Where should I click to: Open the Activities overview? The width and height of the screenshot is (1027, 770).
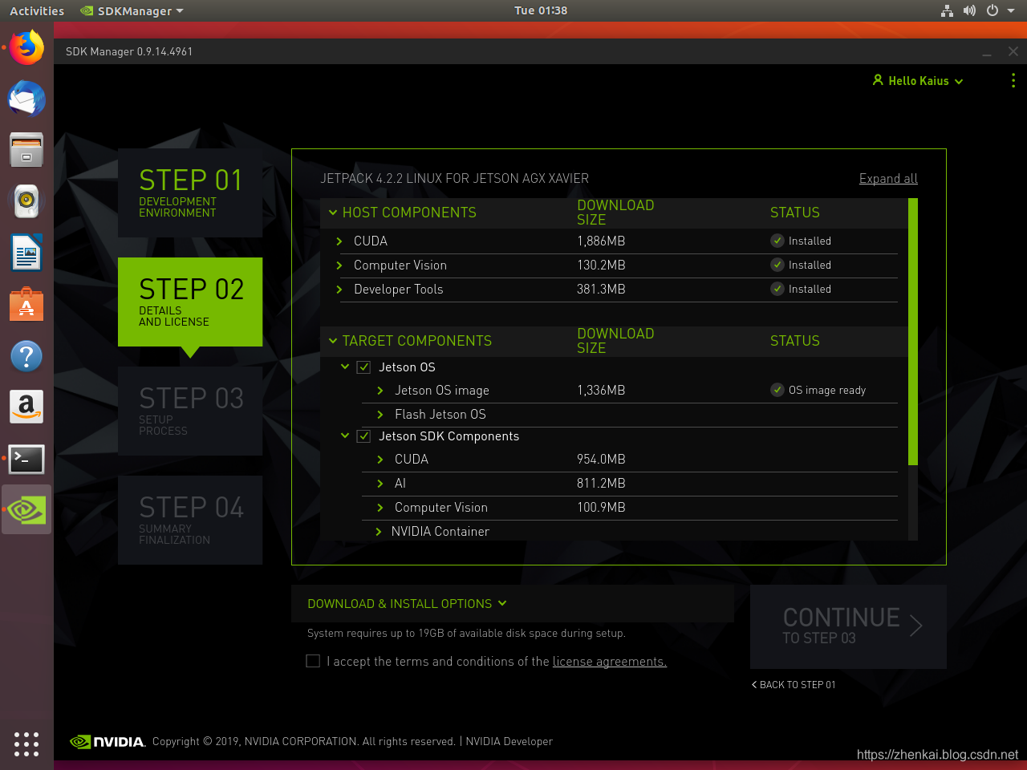click(x=37, y=10)
